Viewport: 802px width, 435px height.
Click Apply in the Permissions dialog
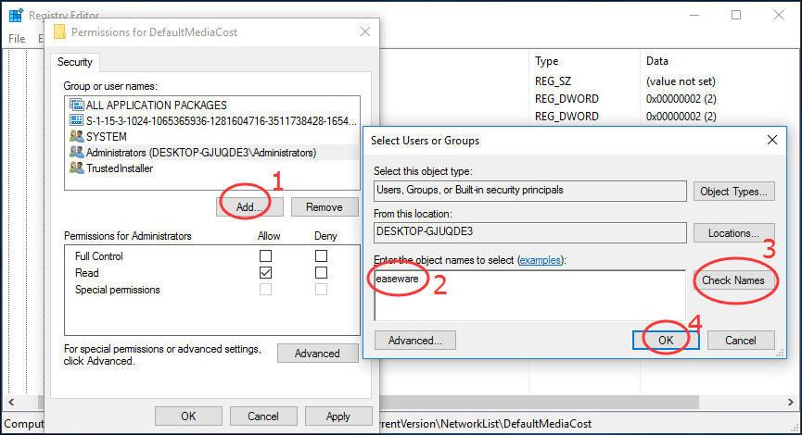[338, 416]
